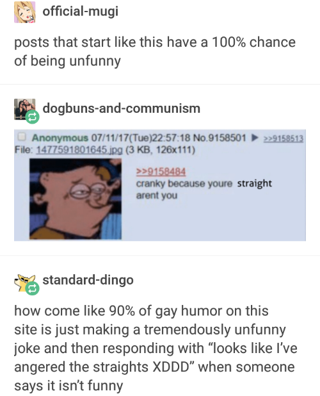Click the dogbuns-and-communism avatar photo
The width and height of the screenshot is (320, 396).
[x=24, y=109]
